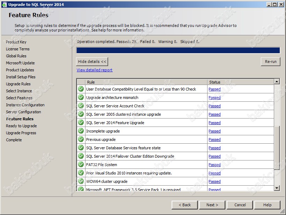Open Passed status for User Database Compatibility Level check
The image size is (286, 215).
point(214,89)
